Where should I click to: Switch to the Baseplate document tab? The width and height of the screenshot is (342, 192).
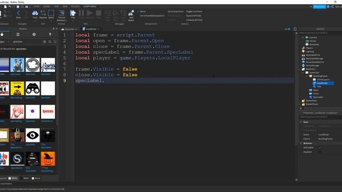[69, 29]
